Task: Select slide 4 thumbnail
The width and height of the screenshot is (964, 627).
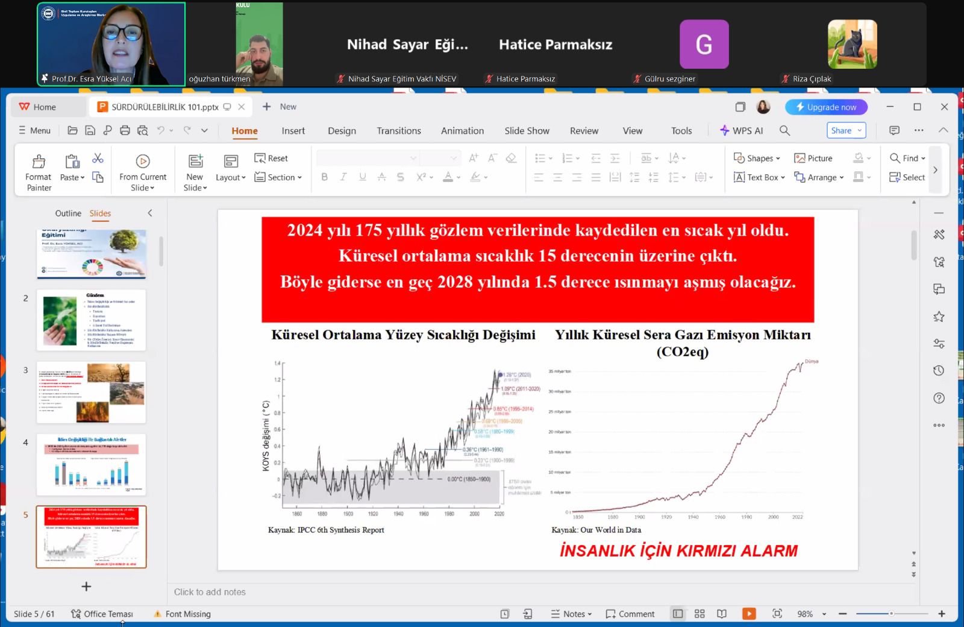Action: (91, 464)
